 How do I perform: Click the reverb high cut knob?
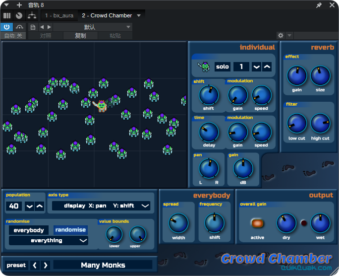point(320,124)
